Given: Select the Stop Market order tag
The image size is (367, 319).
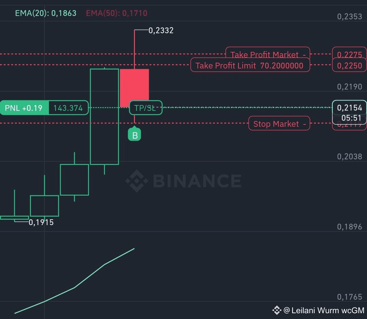Looking at the screenshot, I should [x=279, y=123].
